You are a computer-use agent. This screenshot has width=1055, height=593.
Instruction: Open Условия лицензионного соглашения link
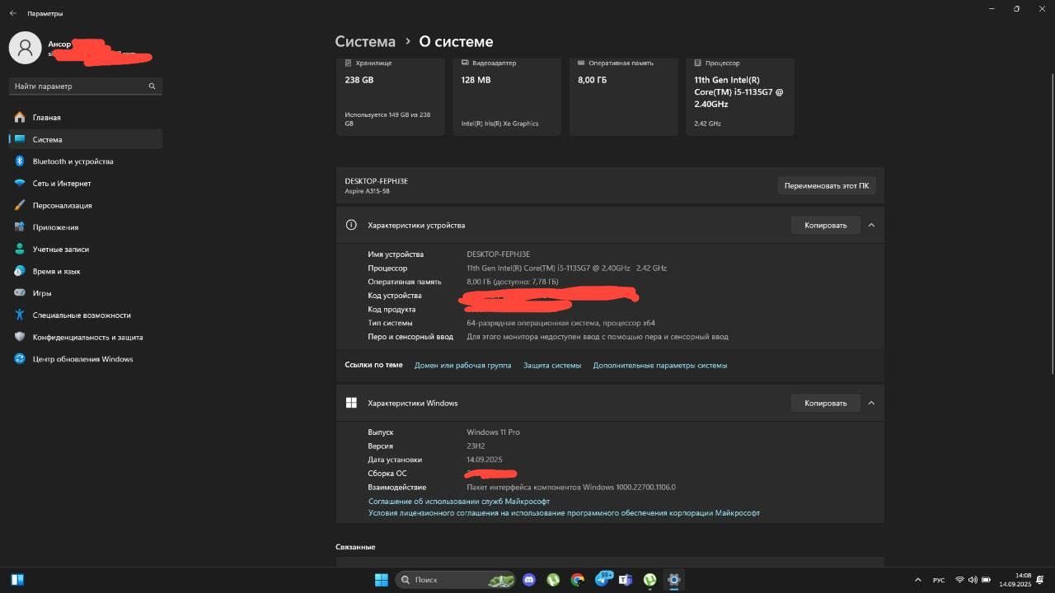pyautogui.click(x=564, y=513)
